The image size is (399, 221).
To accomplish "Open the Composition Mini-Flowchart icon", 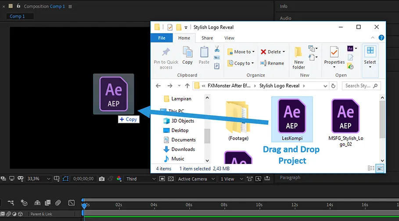I will point(11,203).
